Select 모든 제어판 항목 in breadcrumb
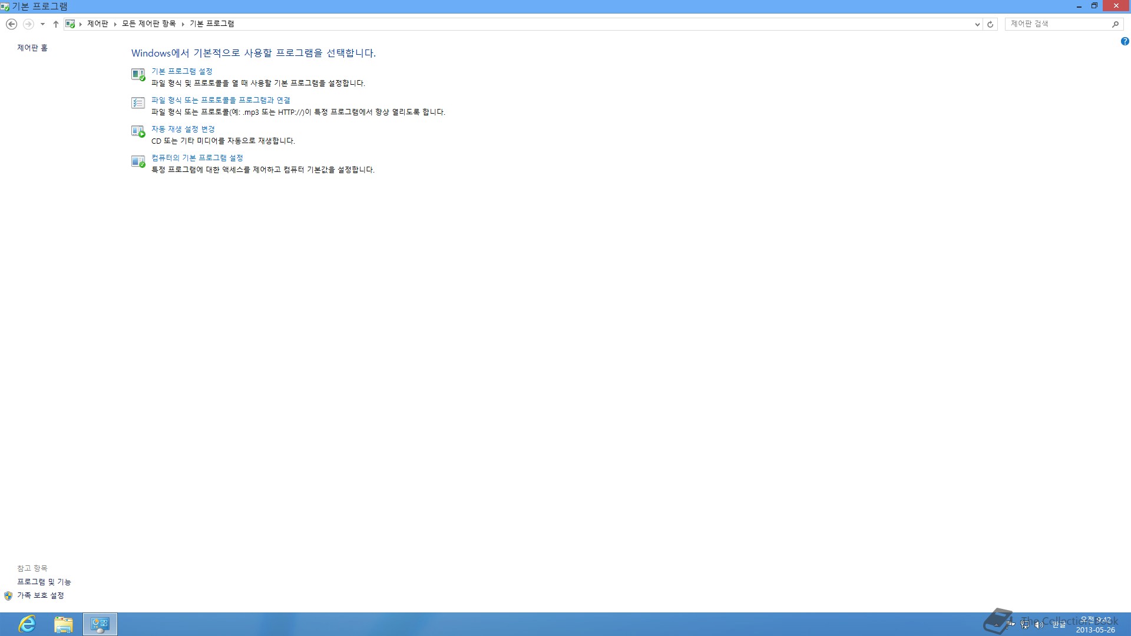The width and height of the screenshot is (1131, 636). (x=148, y=24)
